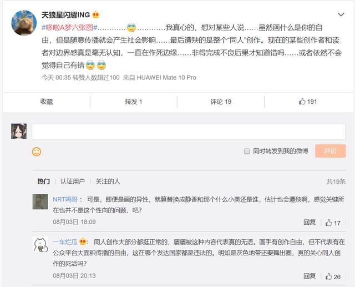The height and width of the screenshot is (287, 355).
Task: Open 天狼星闪耀ING's profile avatar
Action: click(x=24, y=23)
